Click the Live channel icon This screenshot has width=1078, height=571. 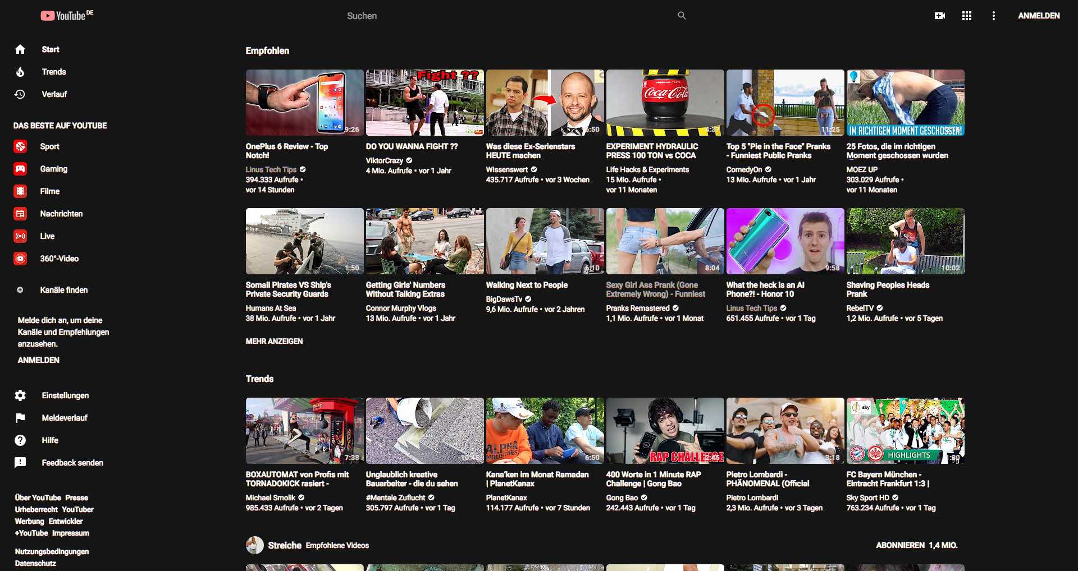(x=20, y=236)
